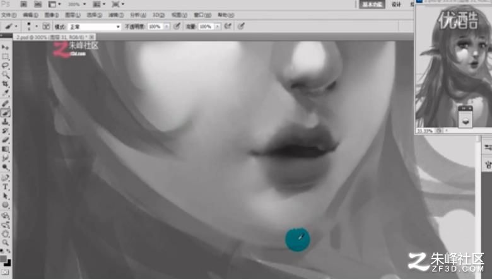
Task: Select the Healing Brush tool
Action: pyautogui.click(x=5, y=104)
